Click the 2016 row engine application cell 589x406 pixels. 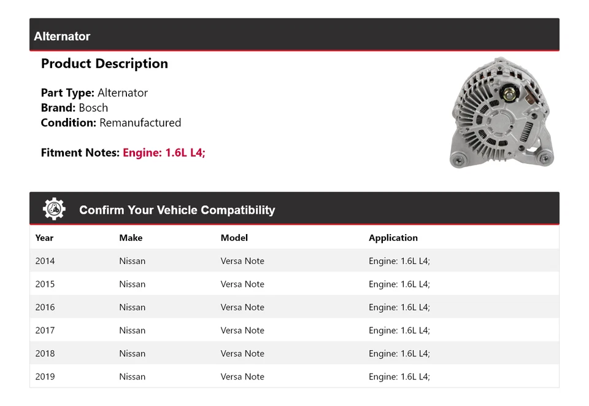click(x=399, y=307)
